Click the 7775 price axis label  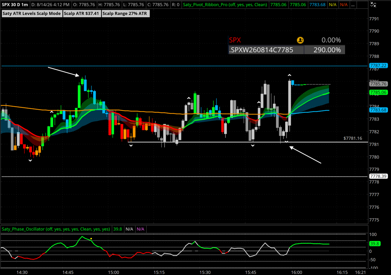[x=374, y=220]
